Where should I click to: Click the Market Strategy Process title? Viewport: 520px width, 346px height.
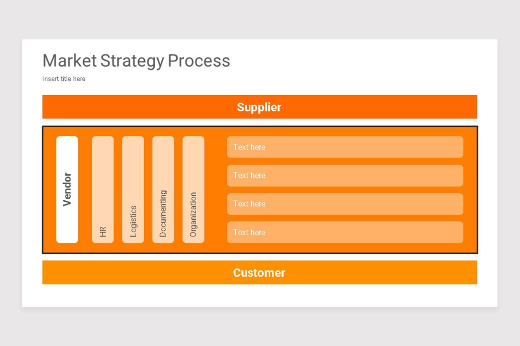click(x=136, y=61)
